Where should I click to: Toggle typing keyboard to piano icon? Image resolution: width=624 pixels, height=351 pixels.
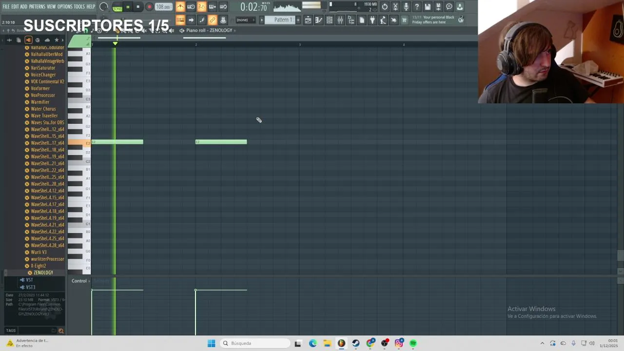(x=180, y=20)
